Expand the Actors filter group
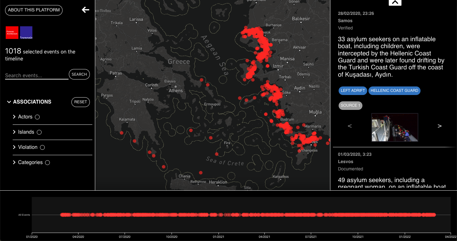Viewport: 457px width, 241px height. pos(14,117)
